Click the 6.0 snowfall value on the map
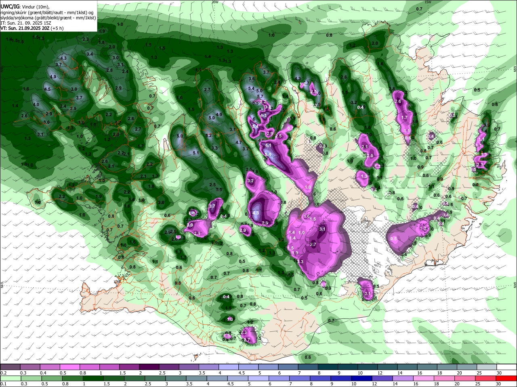 pos(192,213)
